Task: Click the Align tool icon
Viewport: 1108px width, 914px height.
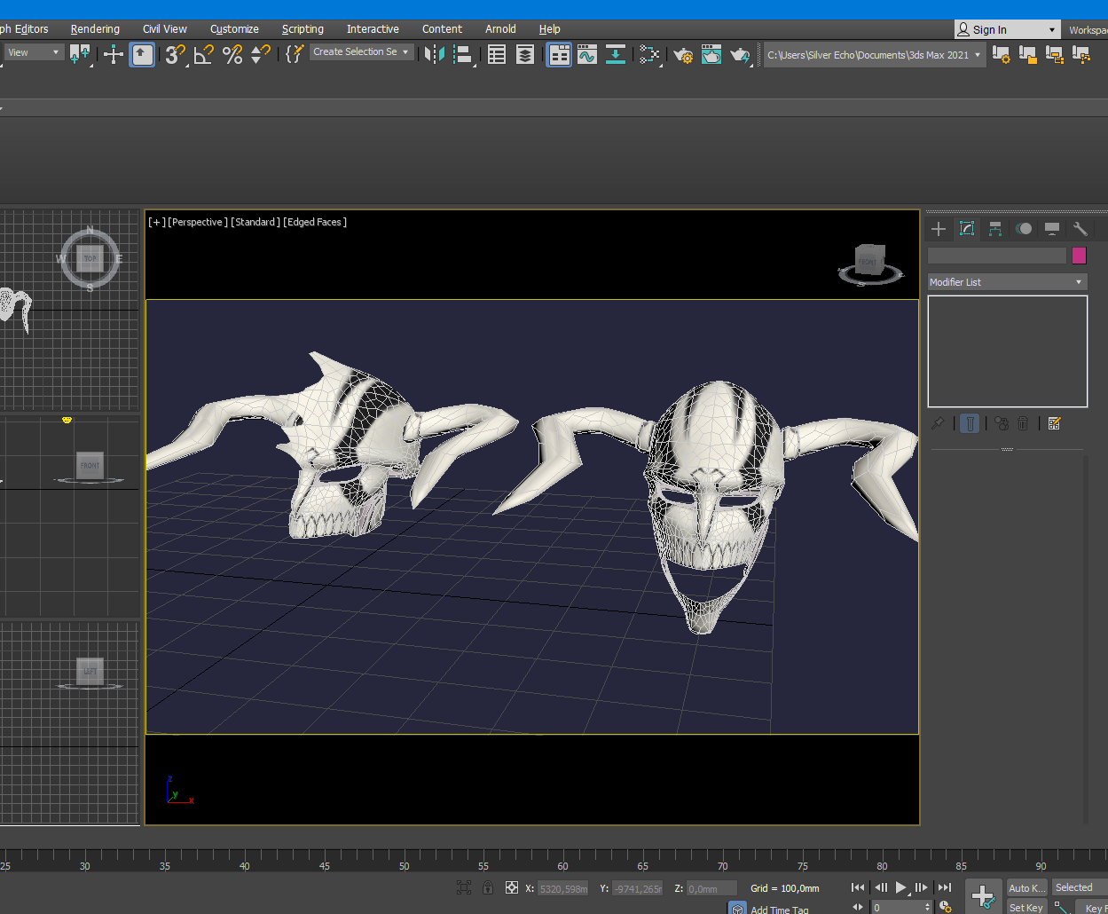Action: pyautogui.click(x=462, y=54)
